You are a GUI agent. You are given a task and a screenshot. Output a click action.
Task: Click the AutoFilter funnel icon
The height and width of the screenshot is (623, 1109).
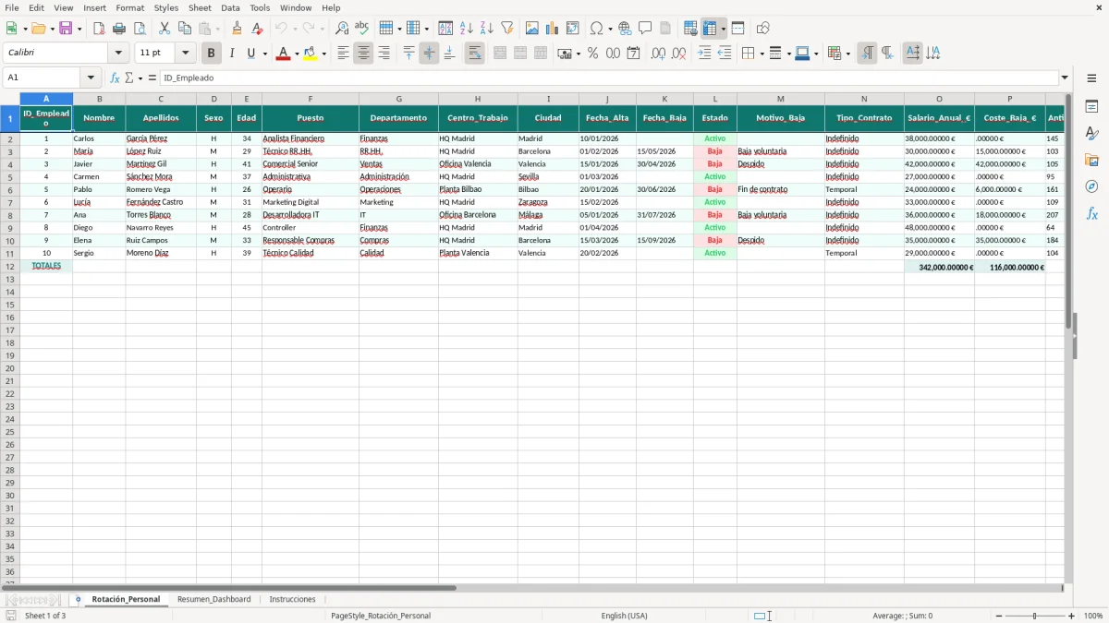click(507, 29)
